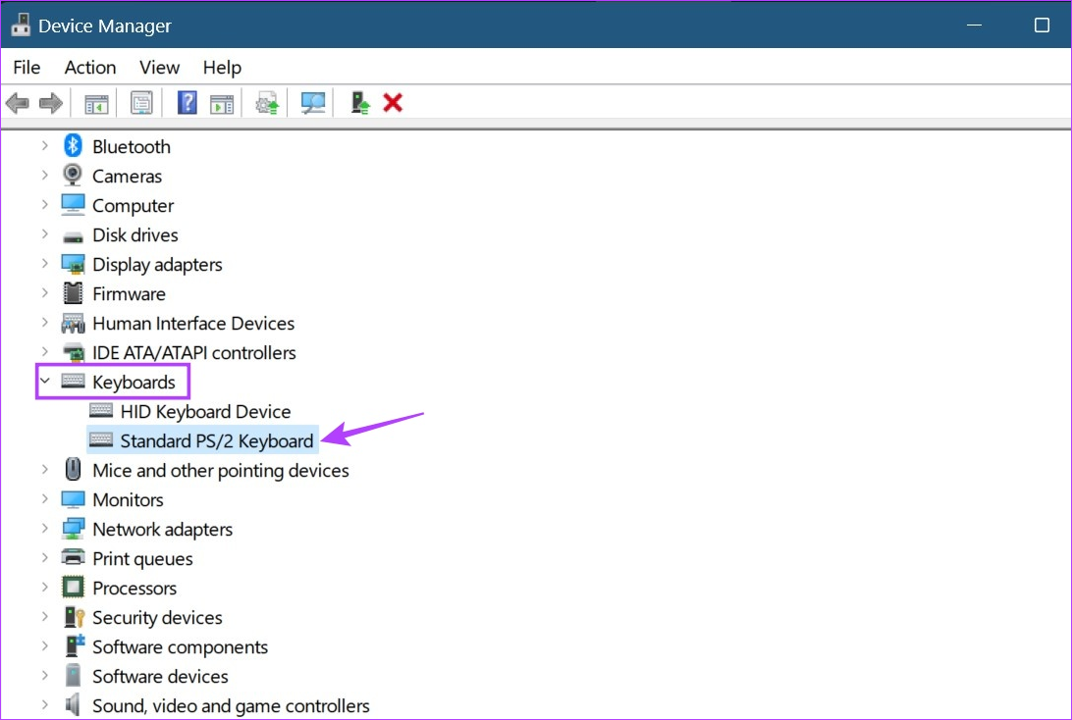The height and width of the screenshot is (720, 1072).
Task: Select the HID Keyboard Device label
Action: 206,411
